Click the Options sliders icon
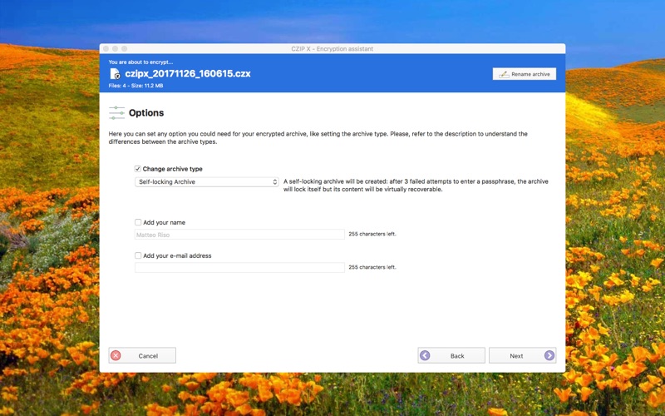Viewport: 665px width, 416px height. pos(116,113)
